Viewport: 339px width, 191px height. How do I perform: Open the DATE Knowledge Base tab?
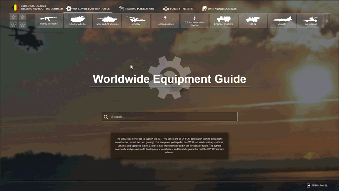[219, 9]
